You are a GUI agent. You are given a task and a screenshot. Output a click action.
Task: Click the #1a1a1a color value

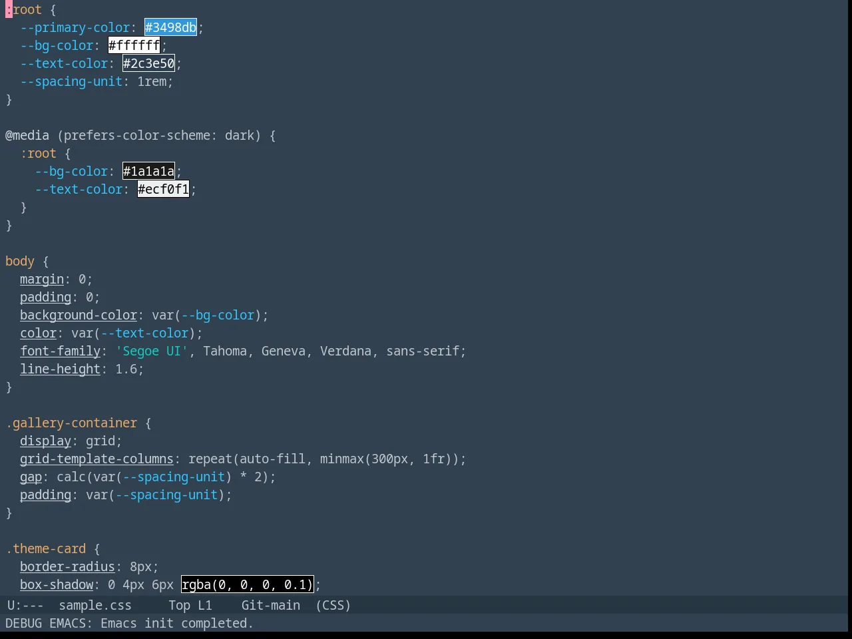coord(148,171)
